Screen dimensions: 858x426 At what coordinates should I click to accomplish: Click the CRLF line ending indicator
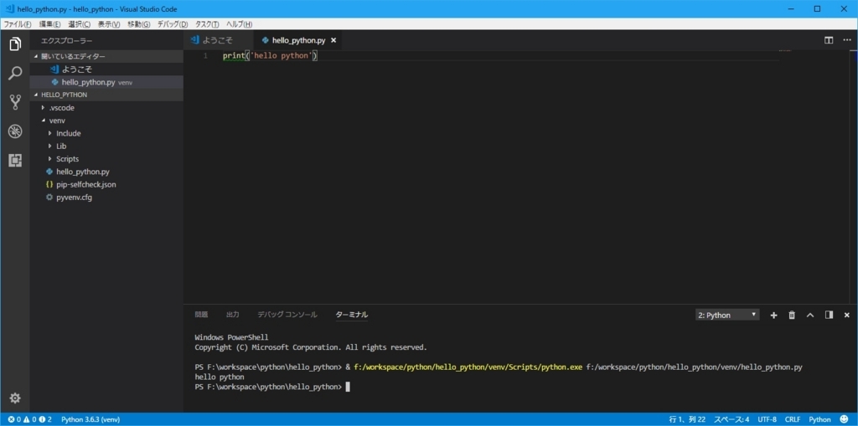coord(793,419)
